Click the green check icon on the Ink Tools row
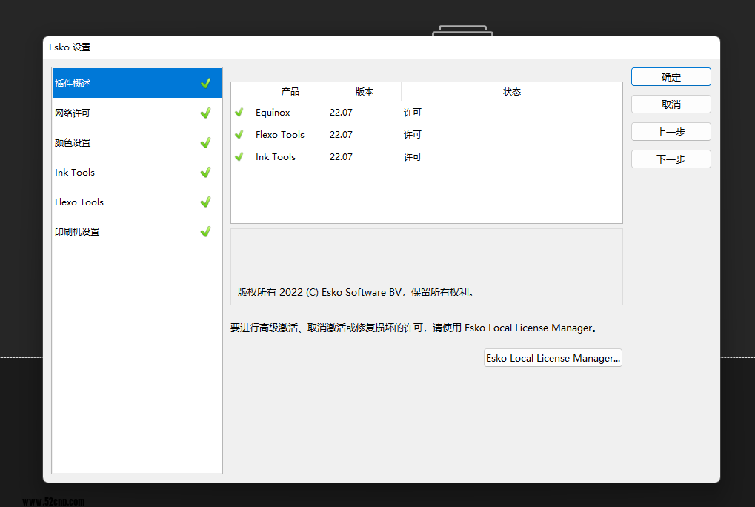Viewport: 755px width, 507px height. [x=239, y=156]
